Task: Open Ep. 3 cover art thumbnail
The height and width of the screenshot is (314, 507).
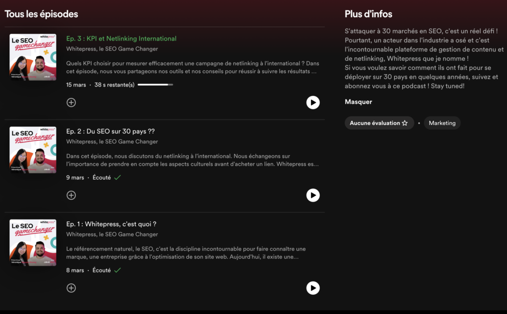Action: [x=33, y=57]
